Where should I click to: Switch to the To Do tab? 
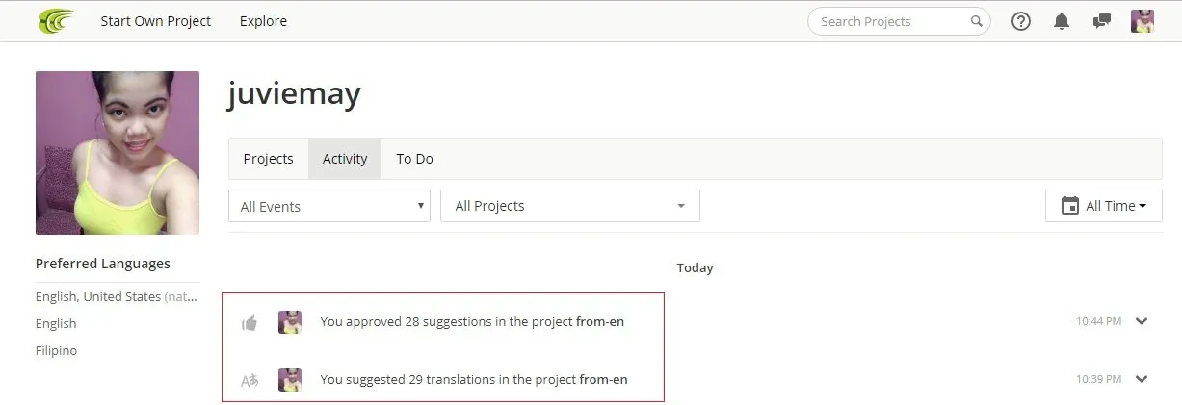coord(415,159)
